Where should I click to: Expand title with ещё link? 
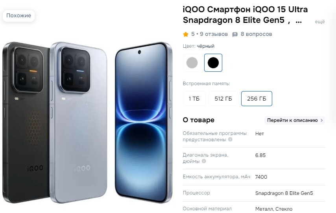(320, 22)
